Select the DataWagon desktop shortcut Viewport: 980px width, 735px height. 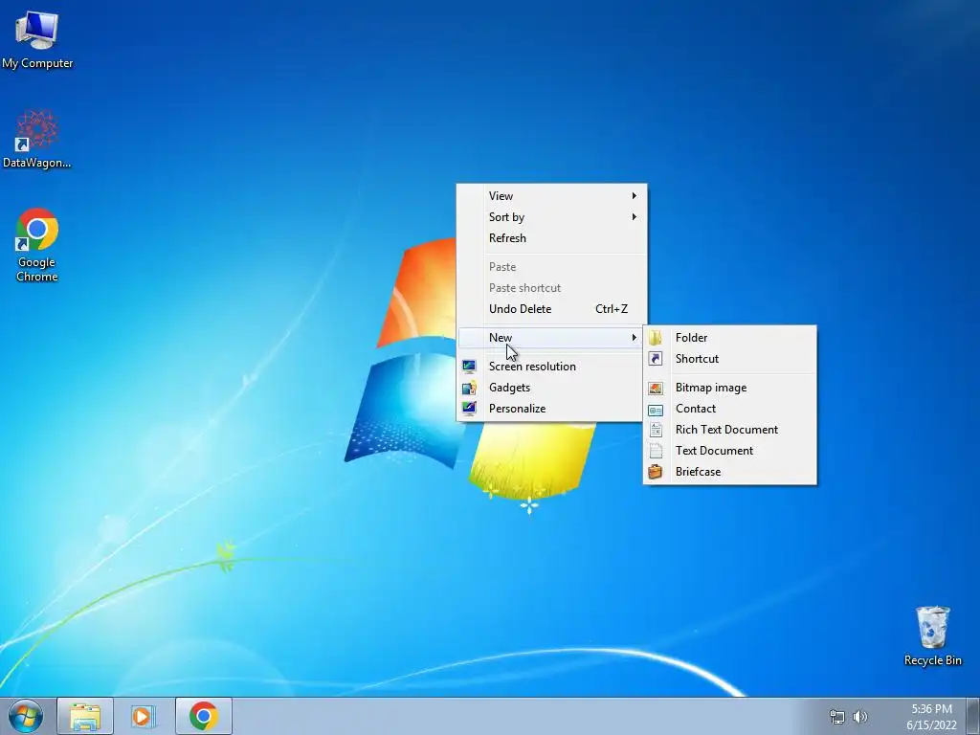37,139
